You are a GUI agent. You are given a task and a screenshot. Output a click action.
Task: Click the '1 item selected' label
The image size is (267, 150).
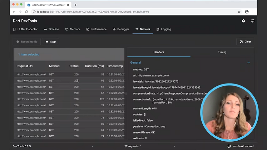pyautogui.click(x=29, y=54)
